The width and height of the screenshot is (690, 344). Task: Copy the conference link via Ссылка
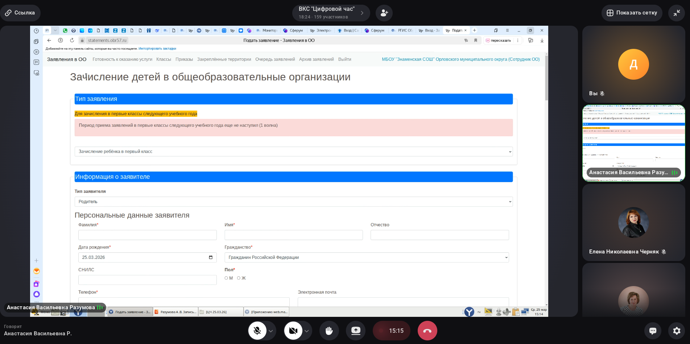click(x=20, y=13)
